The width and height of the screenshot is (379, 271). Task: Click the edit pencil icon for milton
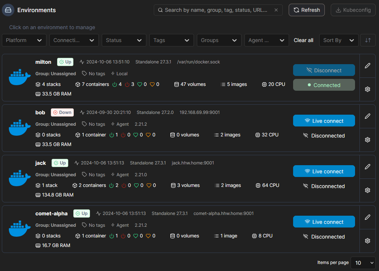pyautogui.click(x=367, y=66)
